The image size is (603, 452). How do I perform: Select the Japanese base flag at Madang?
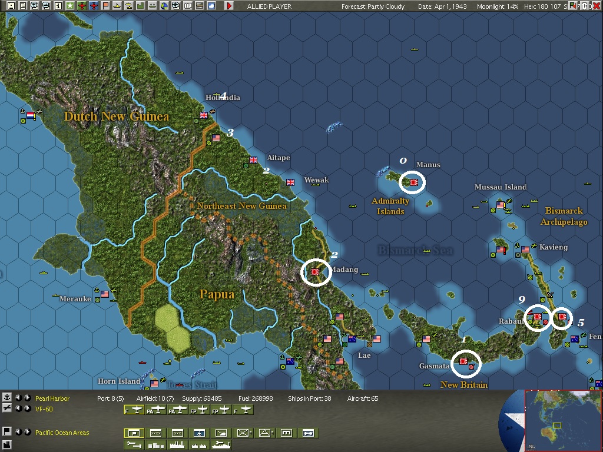[x=315, y=272]
